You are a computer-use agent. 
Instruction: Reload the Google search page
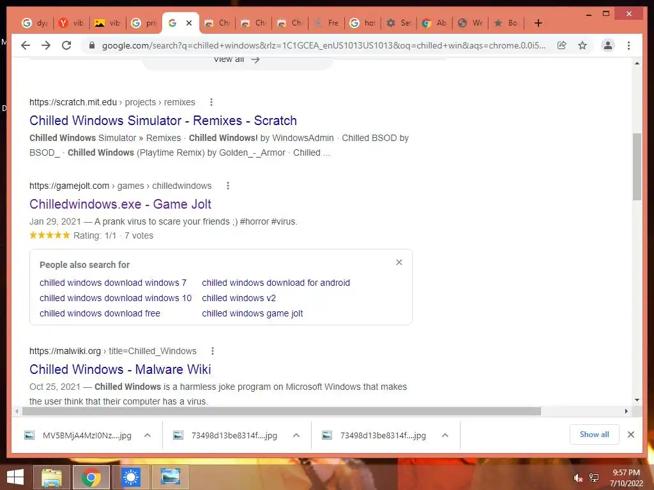66,45
